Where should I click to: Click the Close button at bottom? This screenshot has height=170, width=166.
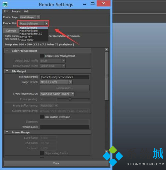coord(56,163)
